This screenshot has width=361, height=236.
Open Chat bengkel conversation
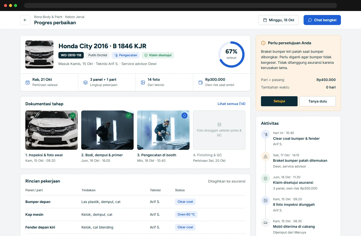pyautogui.click(x=322, y=20)
